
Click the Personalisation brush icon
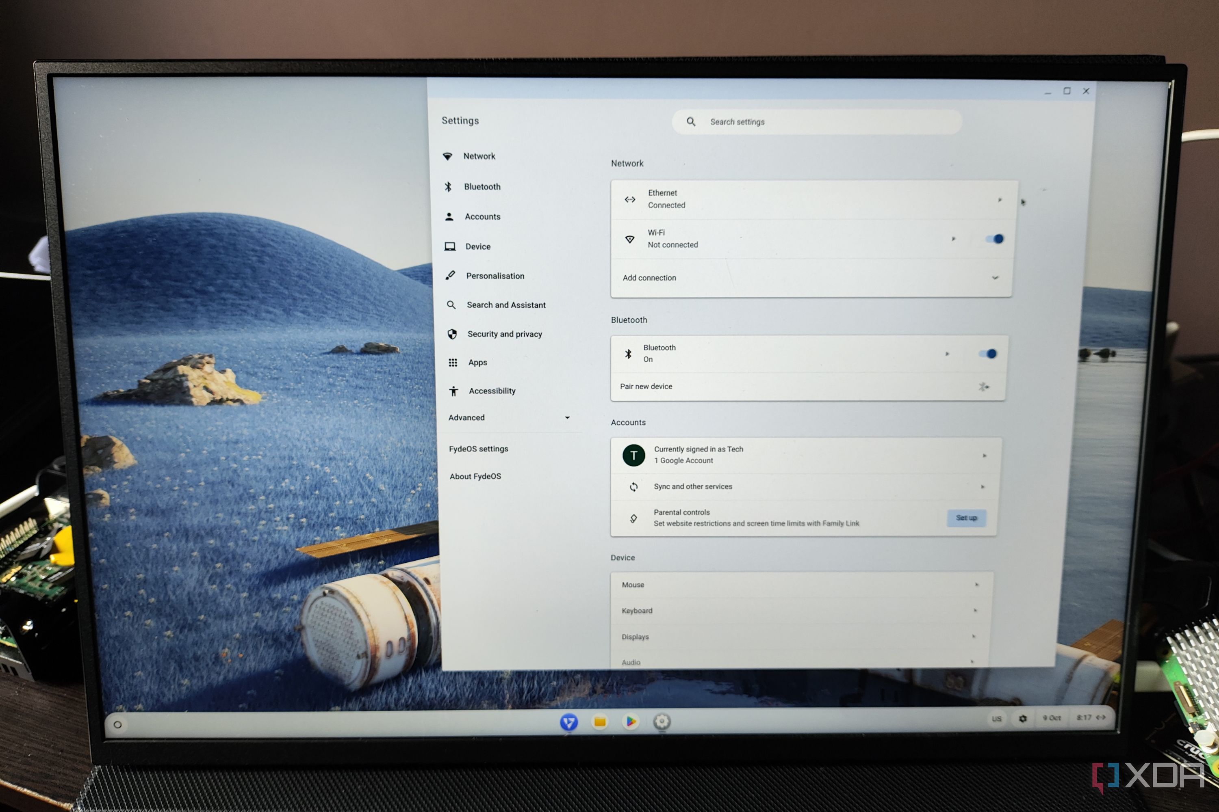pyautogui.click(x=450, y=276)
